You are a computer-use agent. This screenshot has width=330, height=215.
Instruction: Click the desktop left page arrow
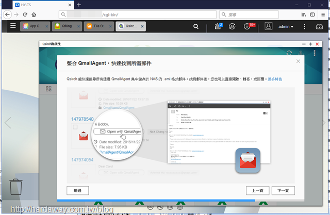pos(8,123)
